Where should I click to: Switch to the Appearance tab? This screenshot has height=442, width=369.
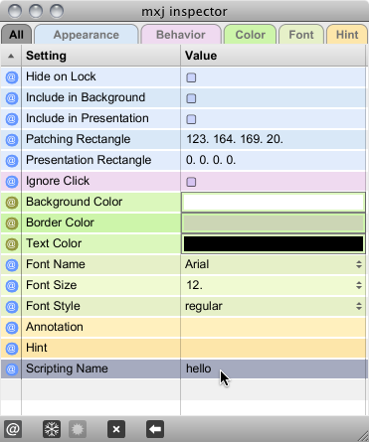(x=87, y=35)
